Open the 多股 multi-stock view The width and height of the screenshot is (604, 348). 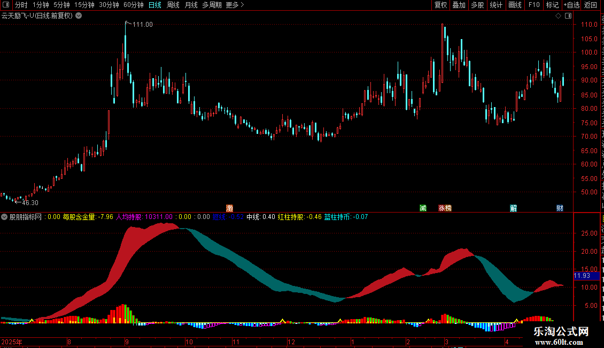pyautogui.click(x=477, y=5)
